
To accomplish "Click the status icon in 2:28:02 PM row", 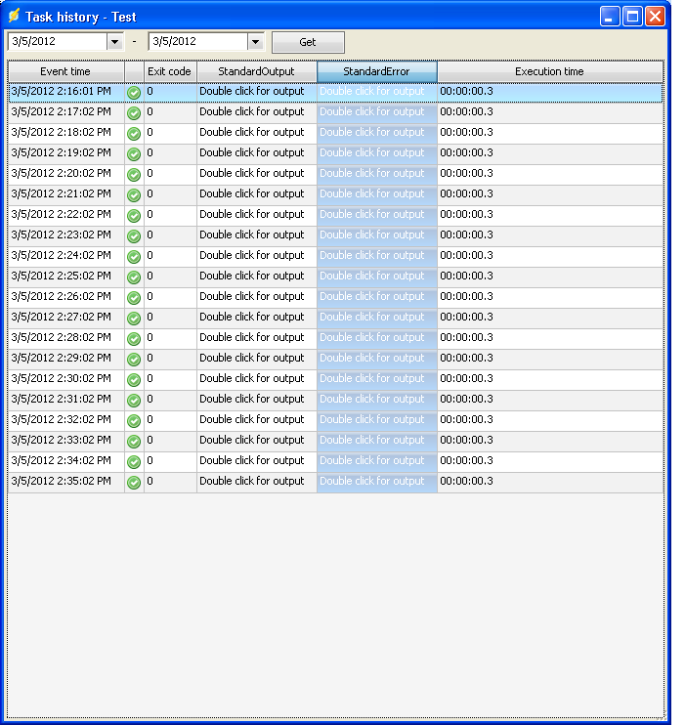I will (134, 338).
